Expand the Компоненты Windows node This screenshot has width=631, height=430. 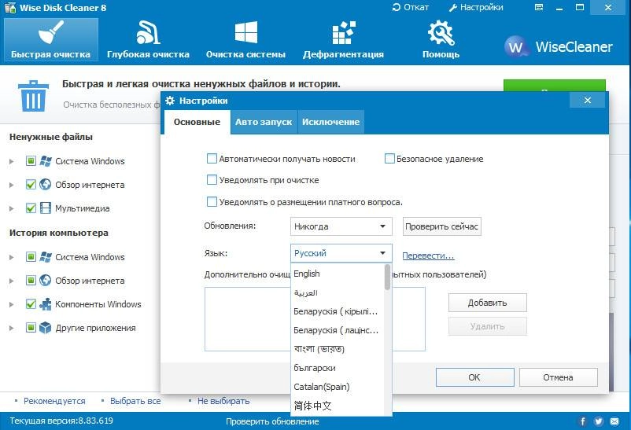coord(12,304)
